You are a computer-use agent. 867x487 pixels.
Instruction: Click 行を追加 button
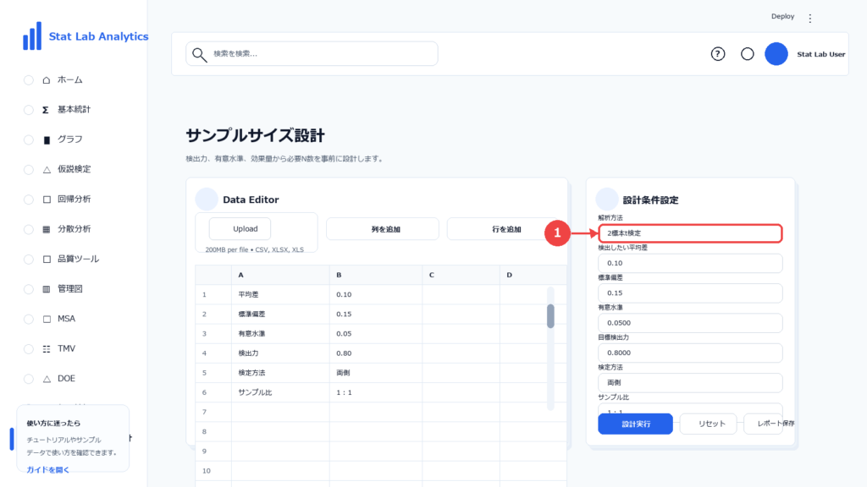tap(505, 229)
